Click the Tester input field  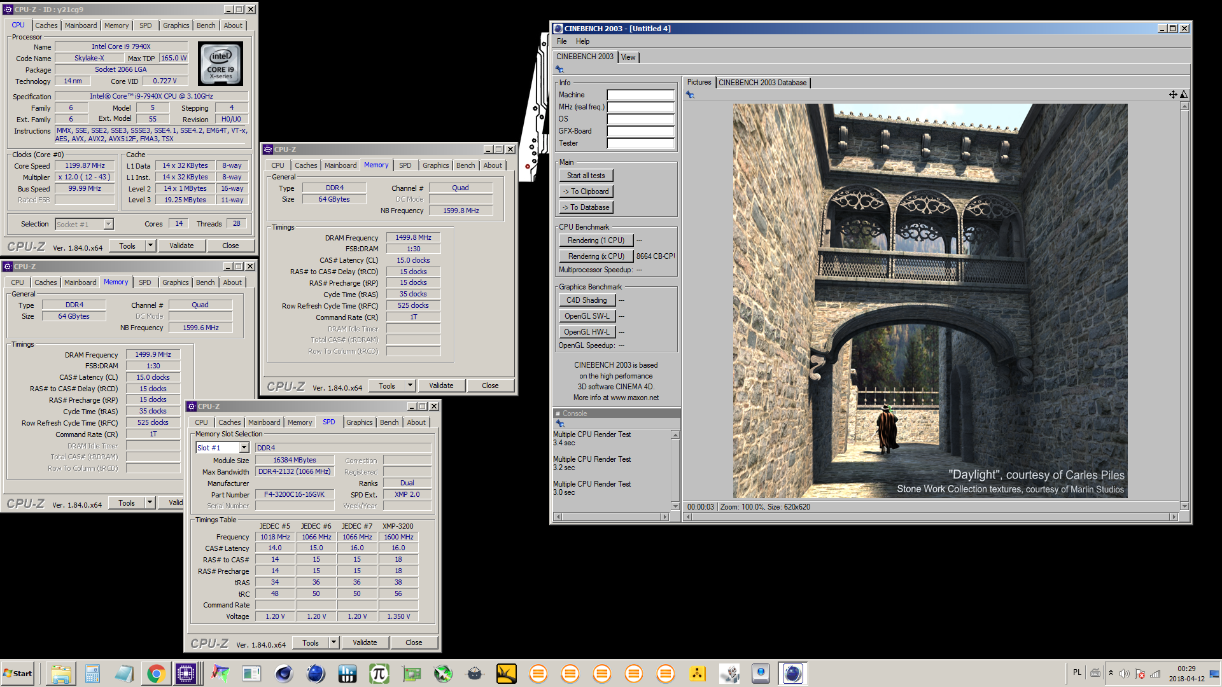pyautogui.click(x=640, y=144)
